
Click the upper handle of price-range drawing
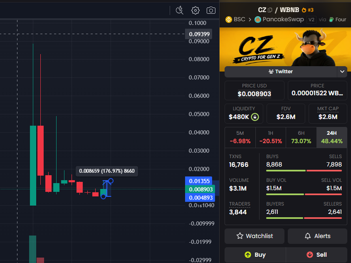pos(111,181)
